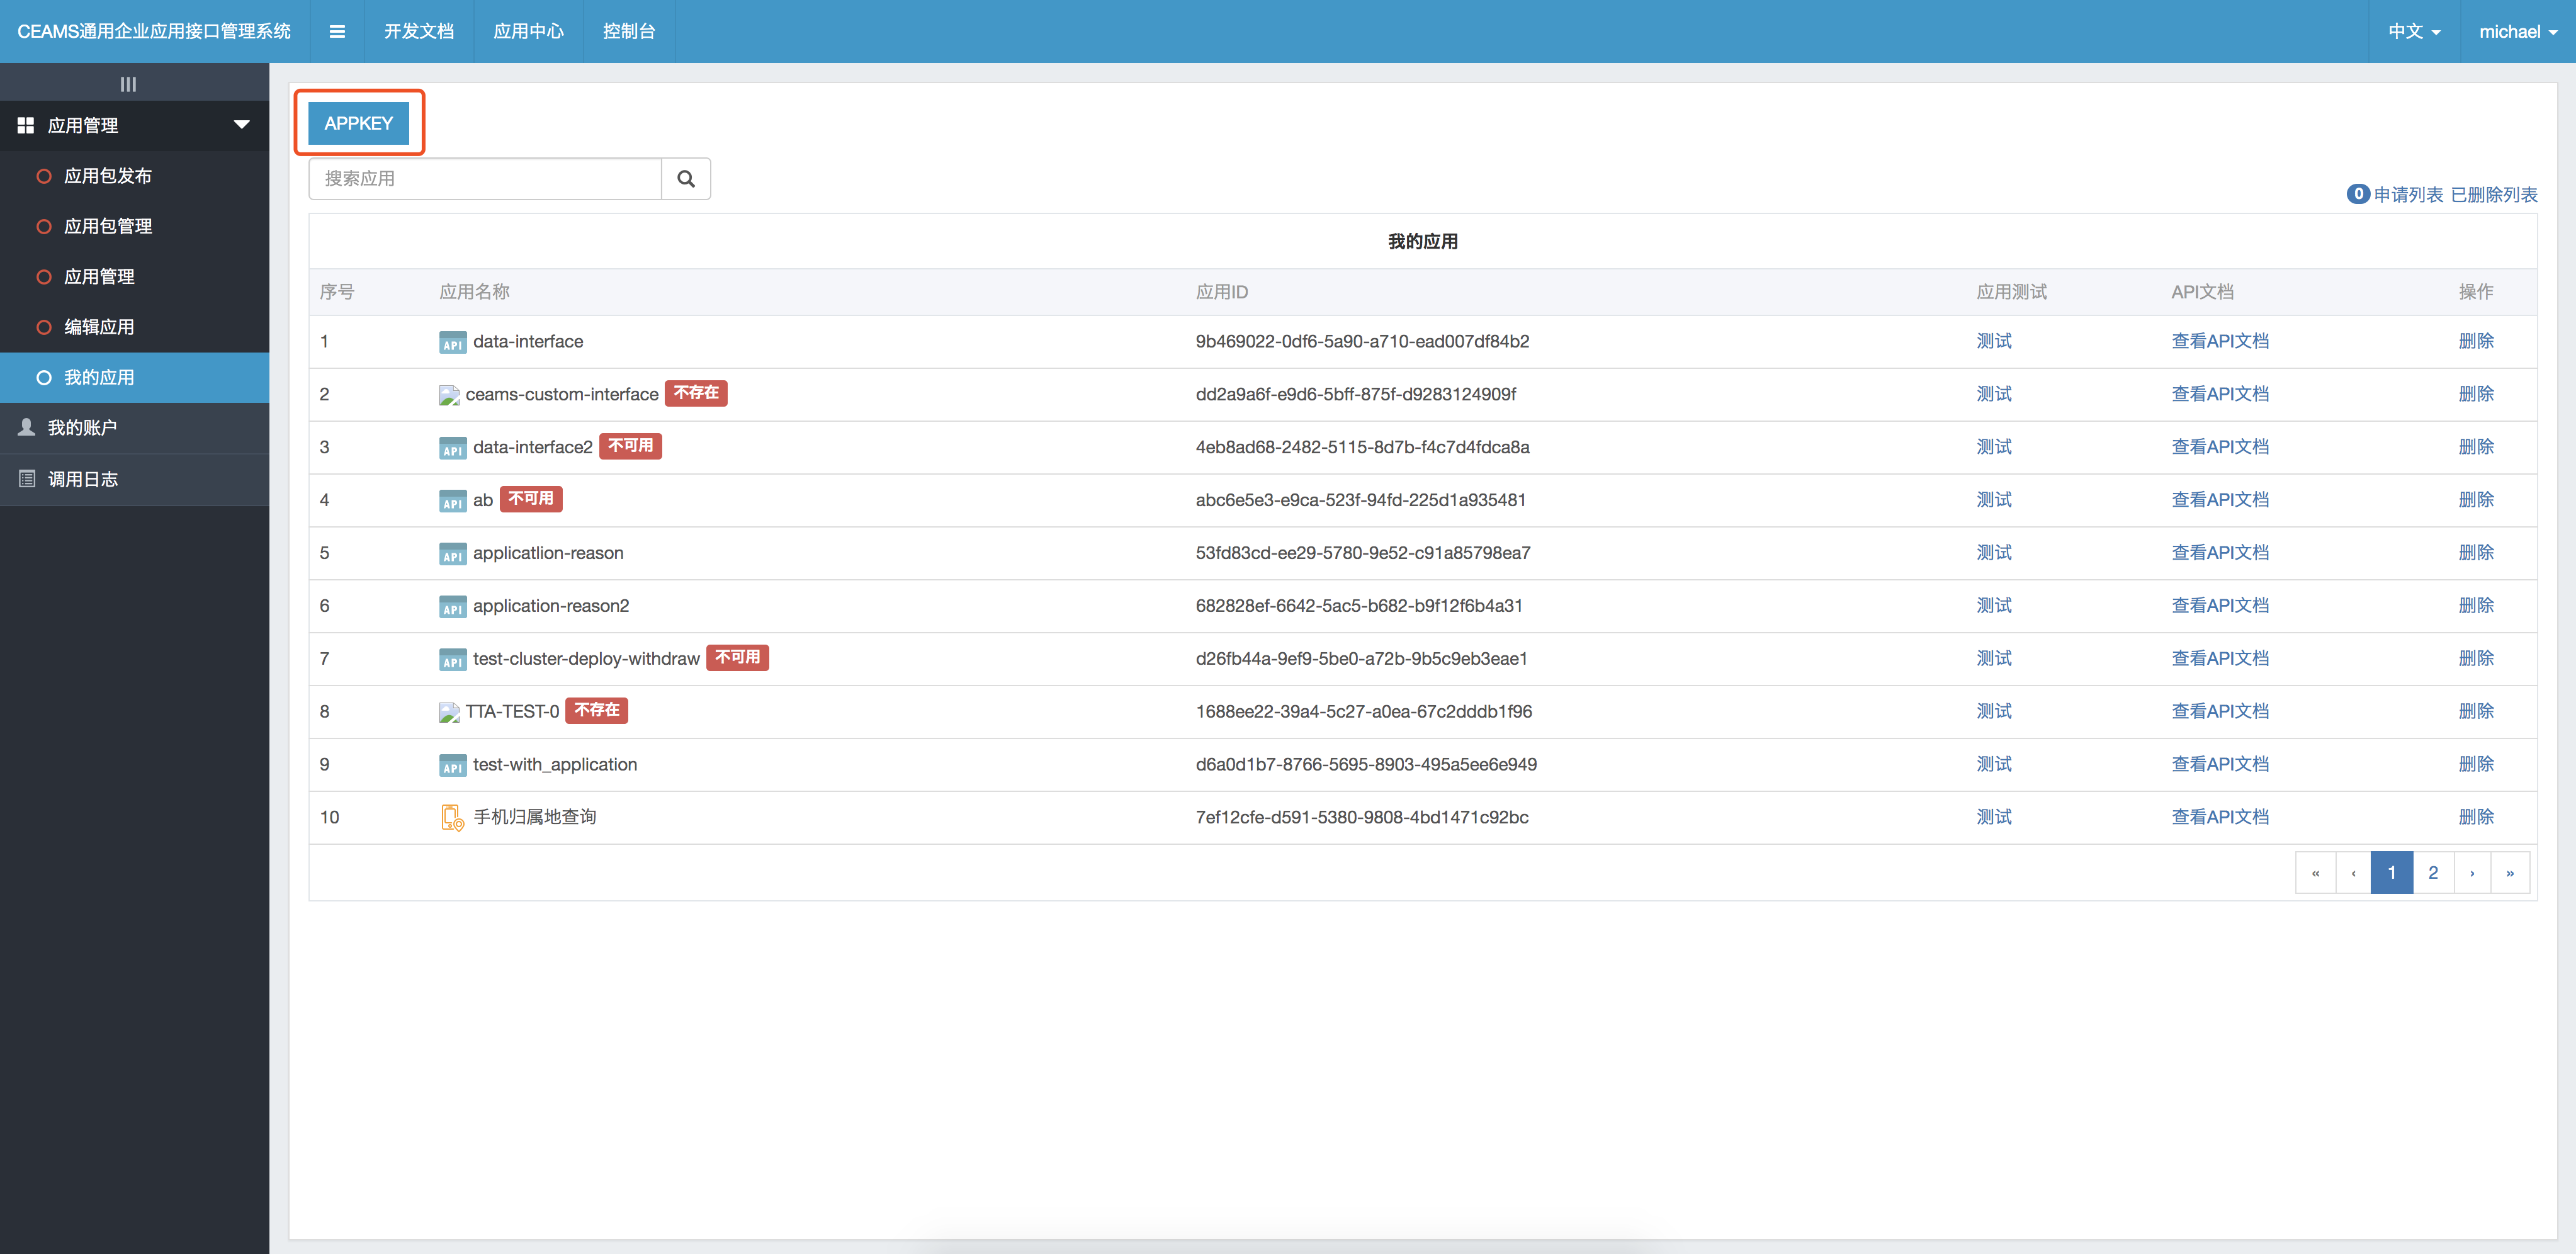Screen dimensions: 2576x1254
Task: Go to pagination page 2
Action: [x=2433, y=872]
